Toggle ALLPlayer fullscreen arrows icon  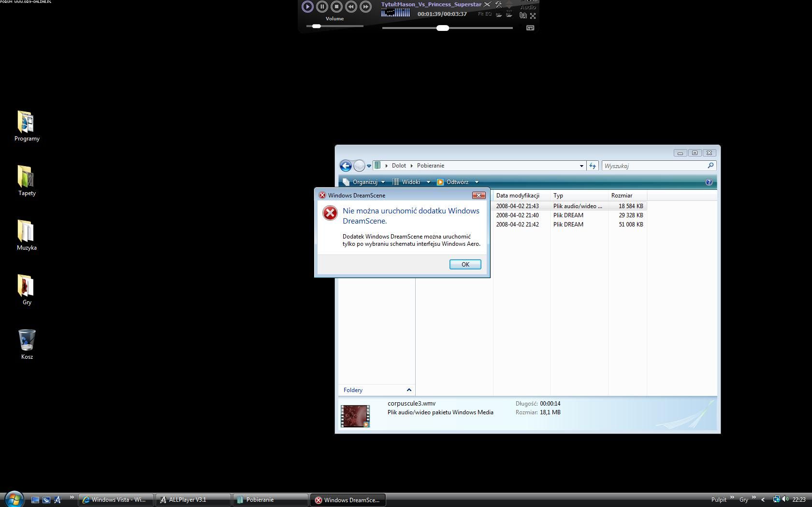tap(533, 16)
